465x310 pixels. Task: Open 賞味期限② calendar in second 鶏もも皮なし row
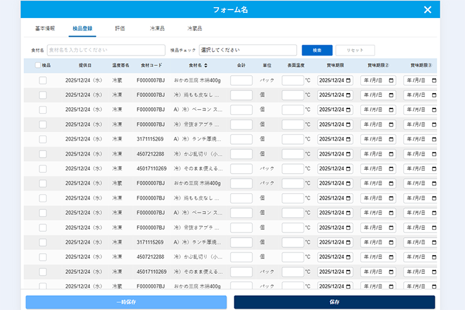coord(391,198)
